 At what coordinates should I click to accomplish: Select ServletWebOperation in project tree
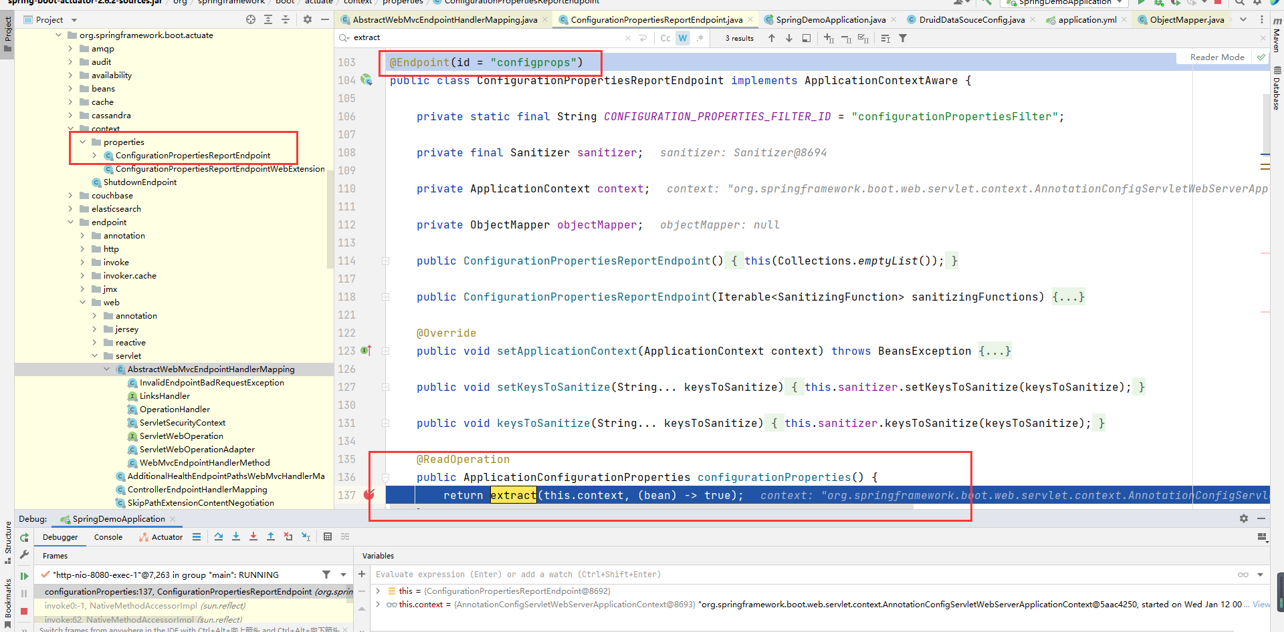point(181,436)
